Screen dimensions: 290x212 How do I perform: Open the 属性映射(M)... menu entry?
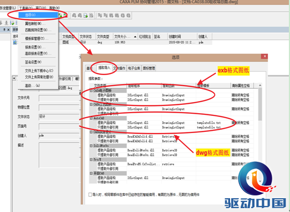(35, 24)
